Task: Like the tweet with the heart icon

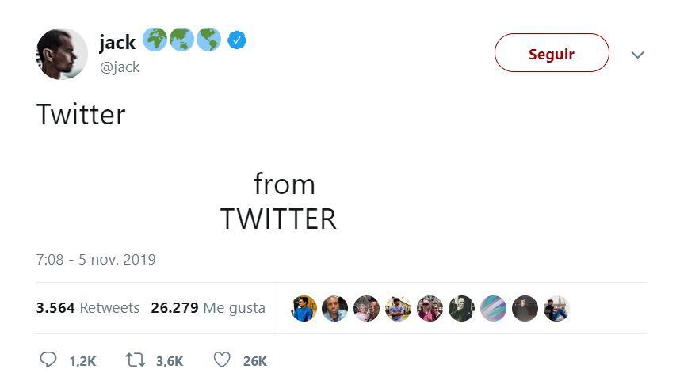Action: [223, 360]
